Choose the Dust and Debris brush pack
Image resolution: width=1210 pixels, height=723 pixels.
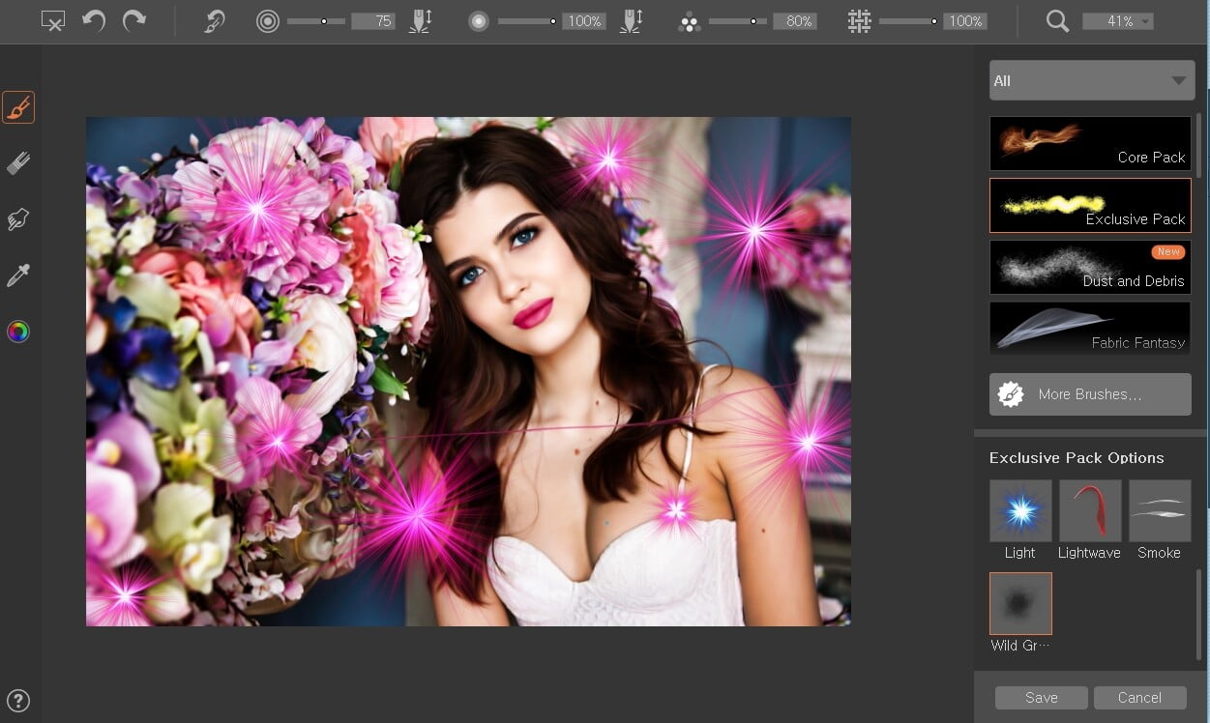click(1090, 268)
